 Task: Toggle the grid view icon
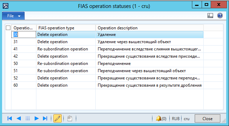pos(28,118)
